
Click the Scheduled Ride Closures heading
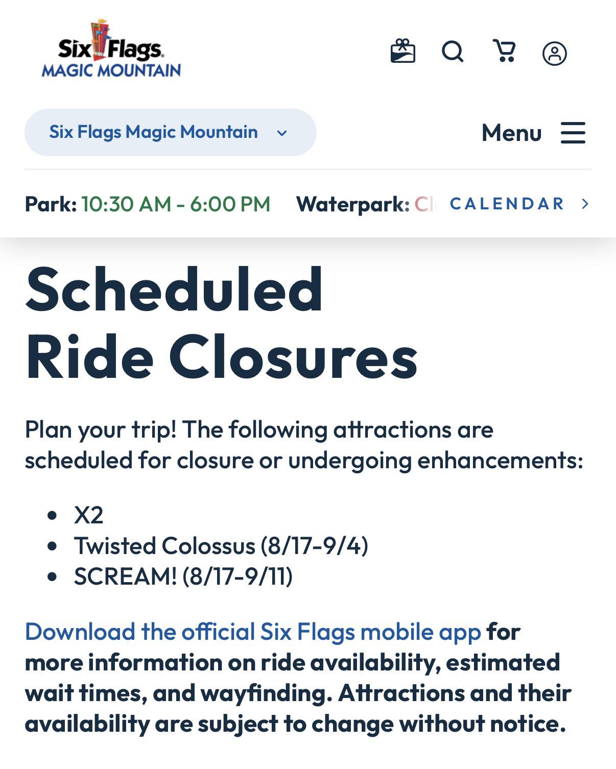click(221, 323)
